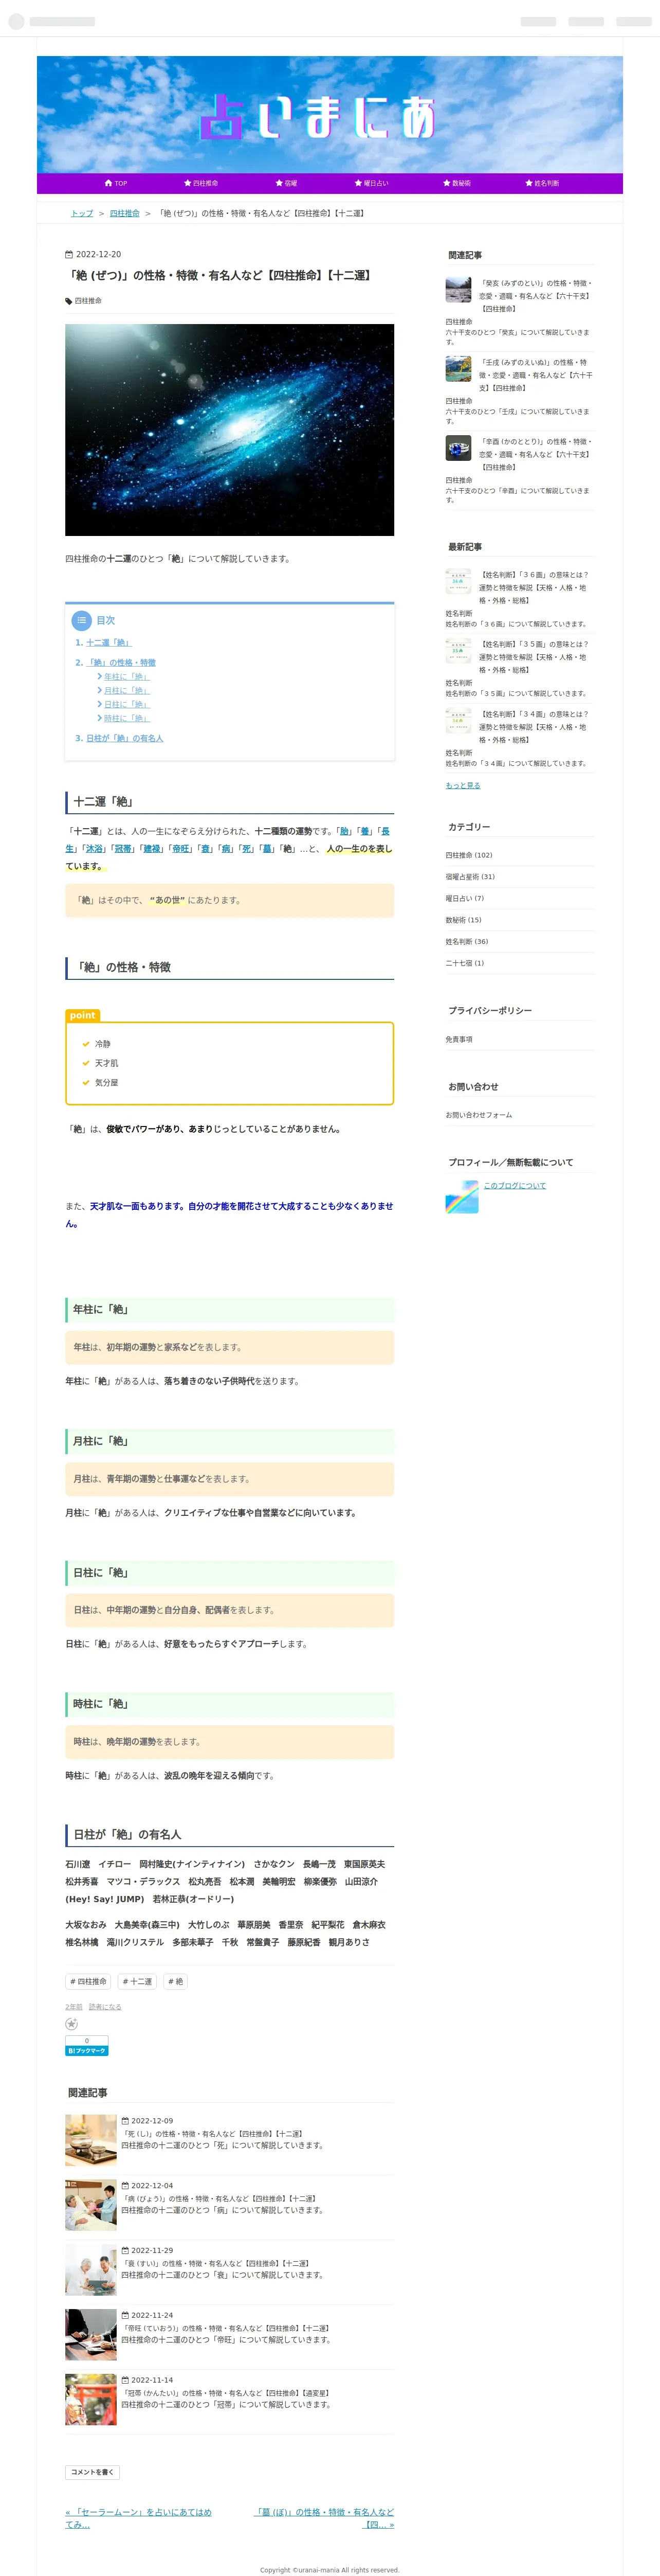The image size is (660, 2576).
Task: Click the トップ breadcrumb link
Action: tap(82, 213)
